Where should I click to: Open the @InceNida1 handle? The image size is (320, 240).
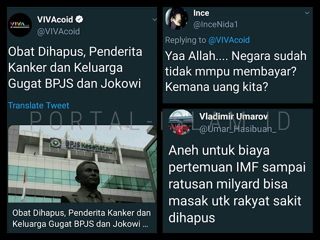coord(215,24)
